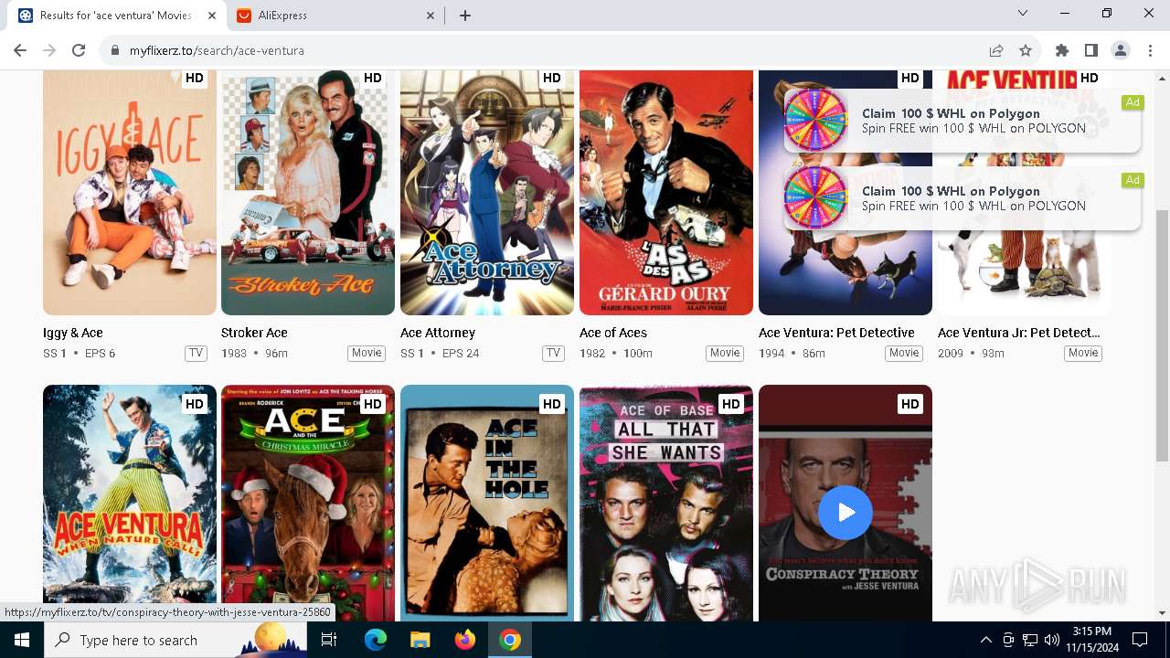Click the HD badge on Iggy & Ace
Screen dimensions: 1170x658
coord(194,79)
